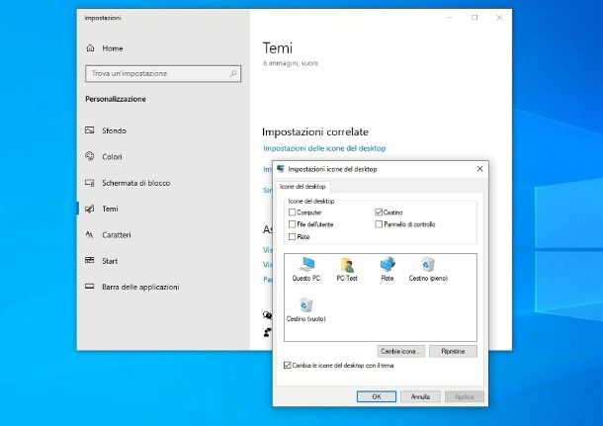603x426 pixels.
Task: Select Temi in the sidebar
Action: tap(110, 209)
